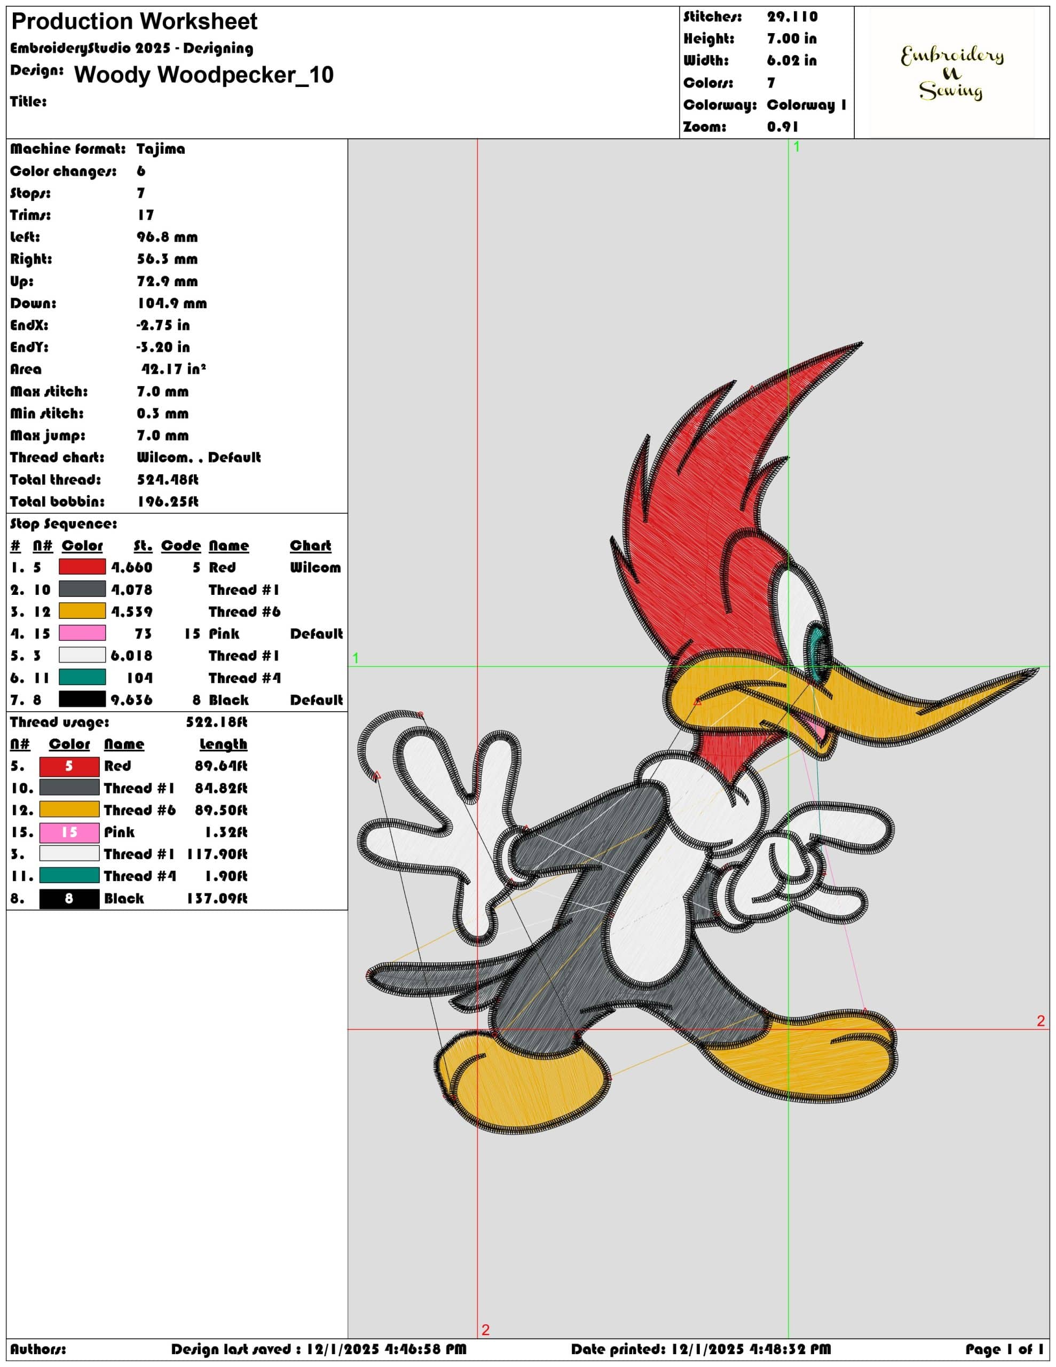Select the stitch count value 29,110
The image size is (1056, 1367).
[x=792, y=17]
